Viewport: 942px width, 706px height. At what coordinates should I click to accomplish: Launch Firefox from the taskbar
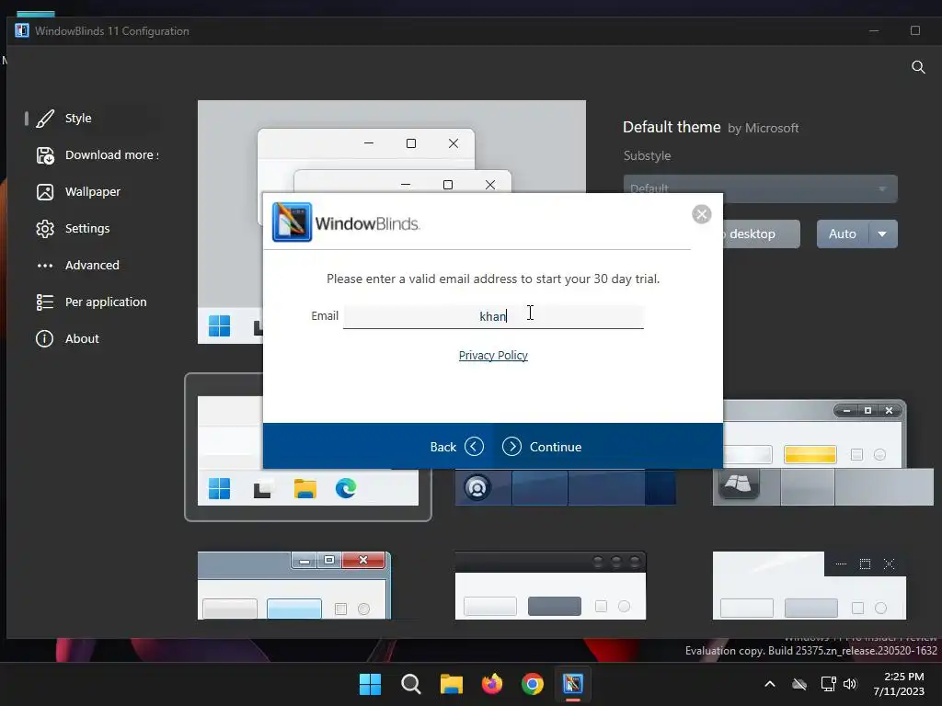[492, 684]
